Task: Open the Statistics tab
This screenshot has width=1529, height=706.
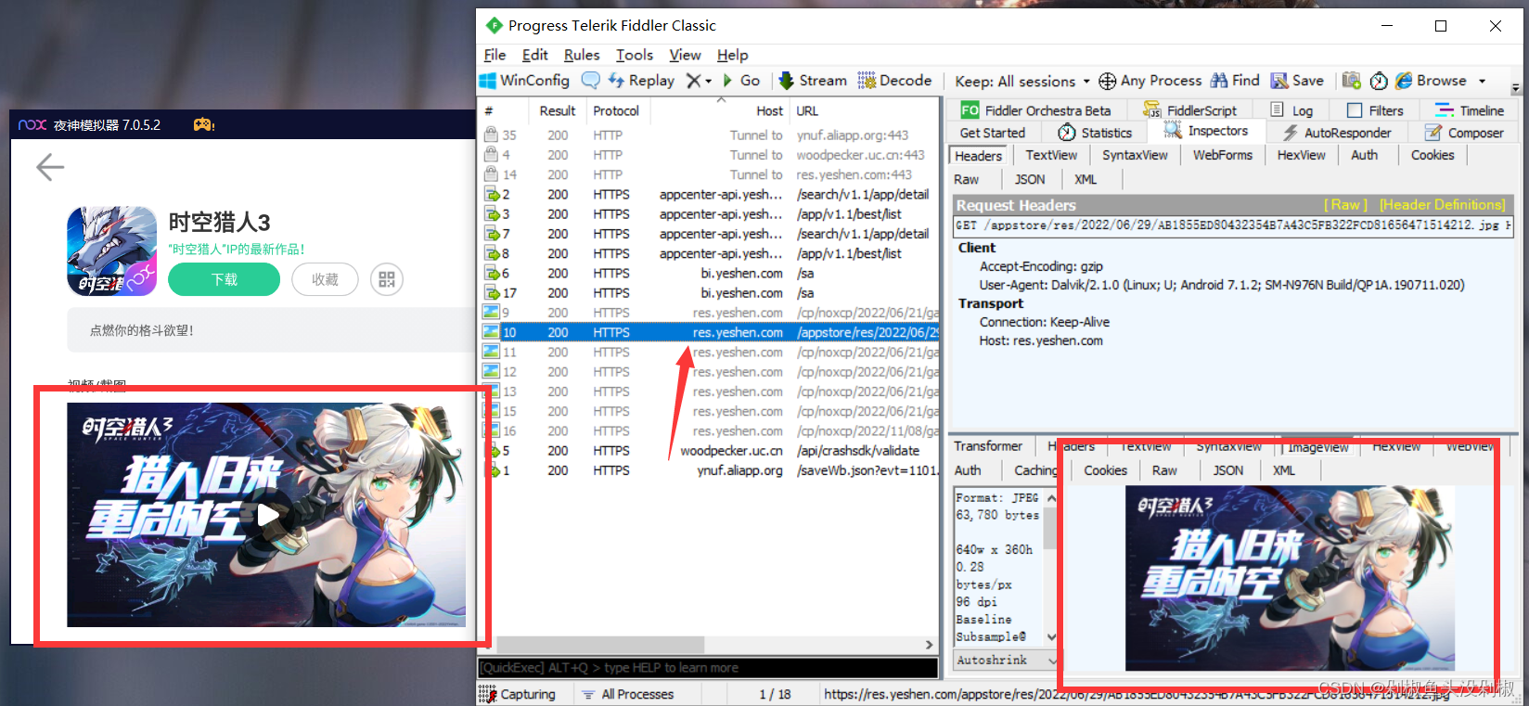Action: click(x=1096, y=133)
